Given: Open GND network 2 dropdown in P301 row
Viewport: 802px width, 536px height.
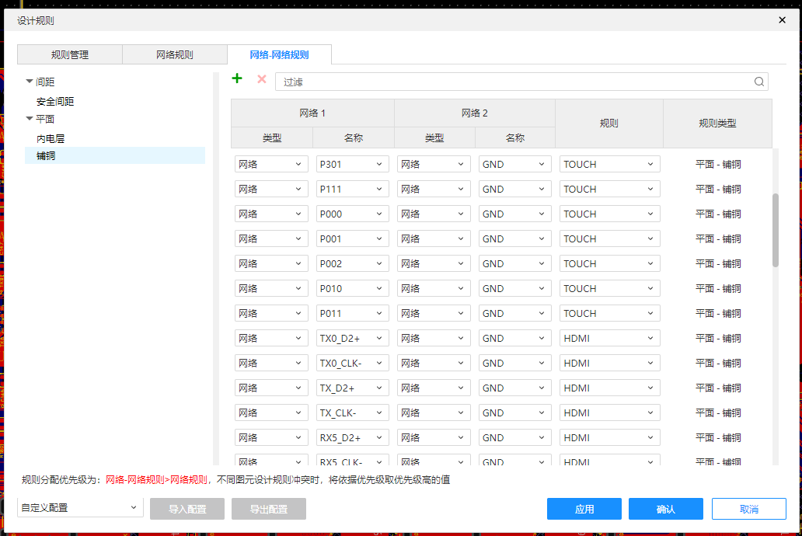Looking at the screenshot, I should tap(514, 164).
